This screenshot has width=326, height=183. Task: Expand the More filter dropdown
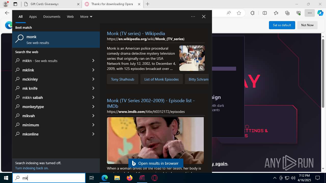[x=86, y=17]
